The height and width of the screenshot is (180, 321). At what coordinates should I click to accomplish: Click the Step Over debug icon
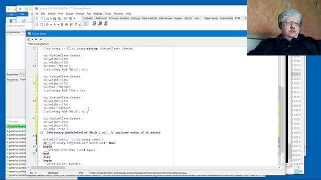pos(76,24)
